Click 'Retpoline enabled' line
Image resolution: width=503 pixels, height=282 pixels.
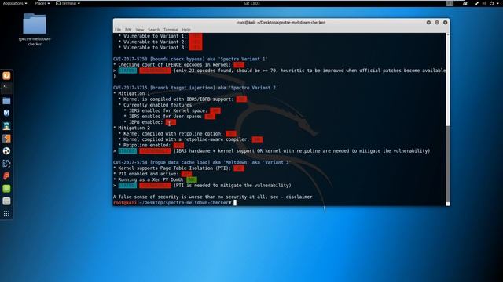pyautogui.click(x=151, y=146)
